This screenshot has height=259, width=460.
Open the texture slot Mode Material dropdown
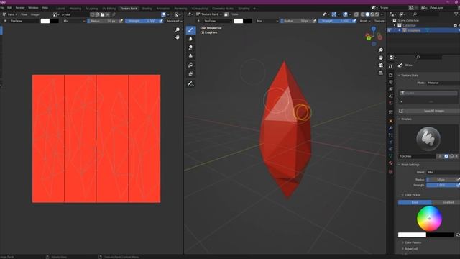[443, 83]
